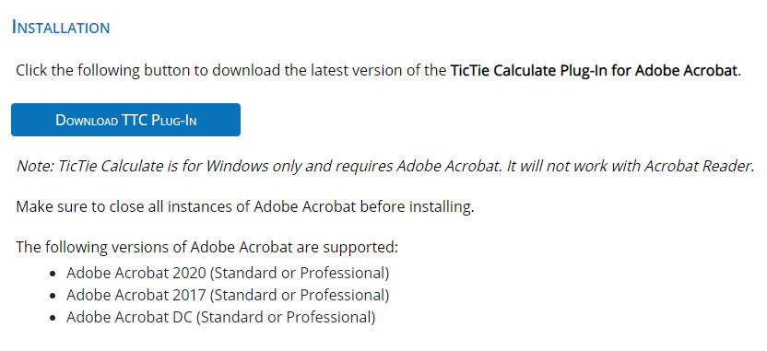Select the Adobe Acrobat DC list item
Viewport: 767px width, 351px height.
(220, 317)
